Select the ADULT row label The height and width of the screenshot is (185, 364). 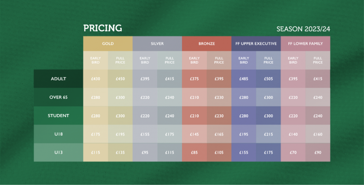tap(59, 79)
